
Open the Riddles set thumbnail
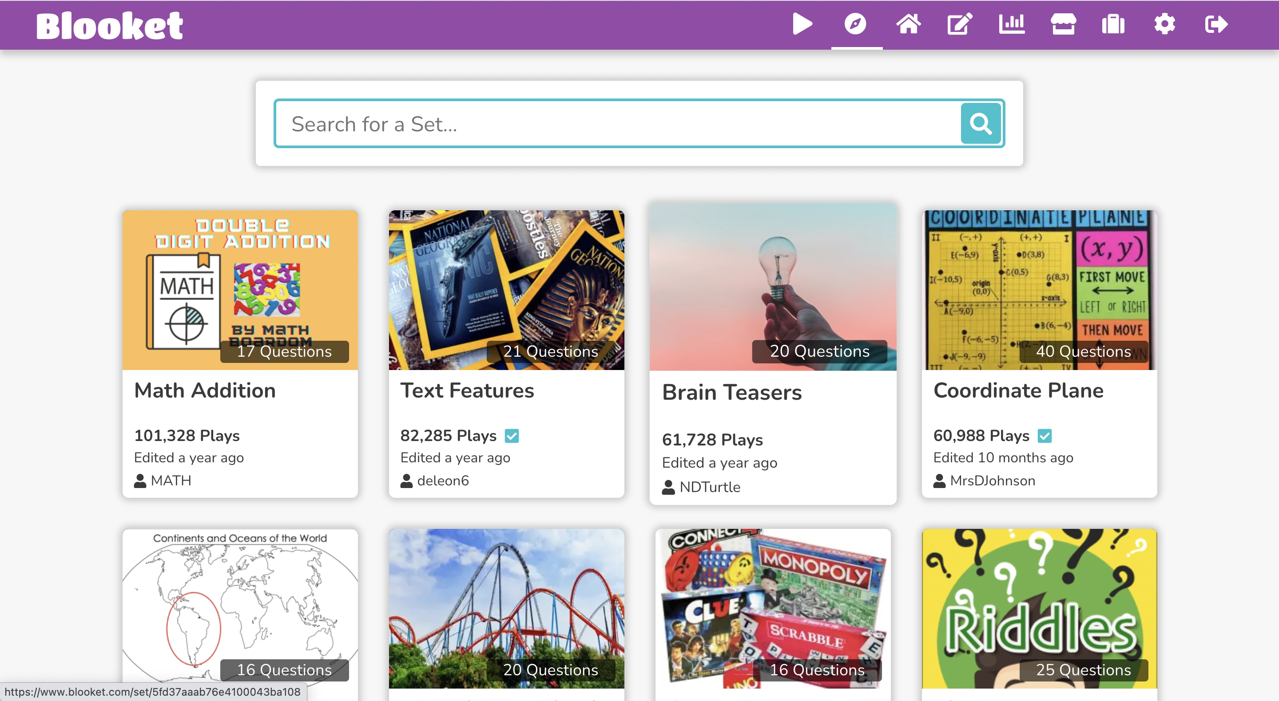(x=1039, y=608)
